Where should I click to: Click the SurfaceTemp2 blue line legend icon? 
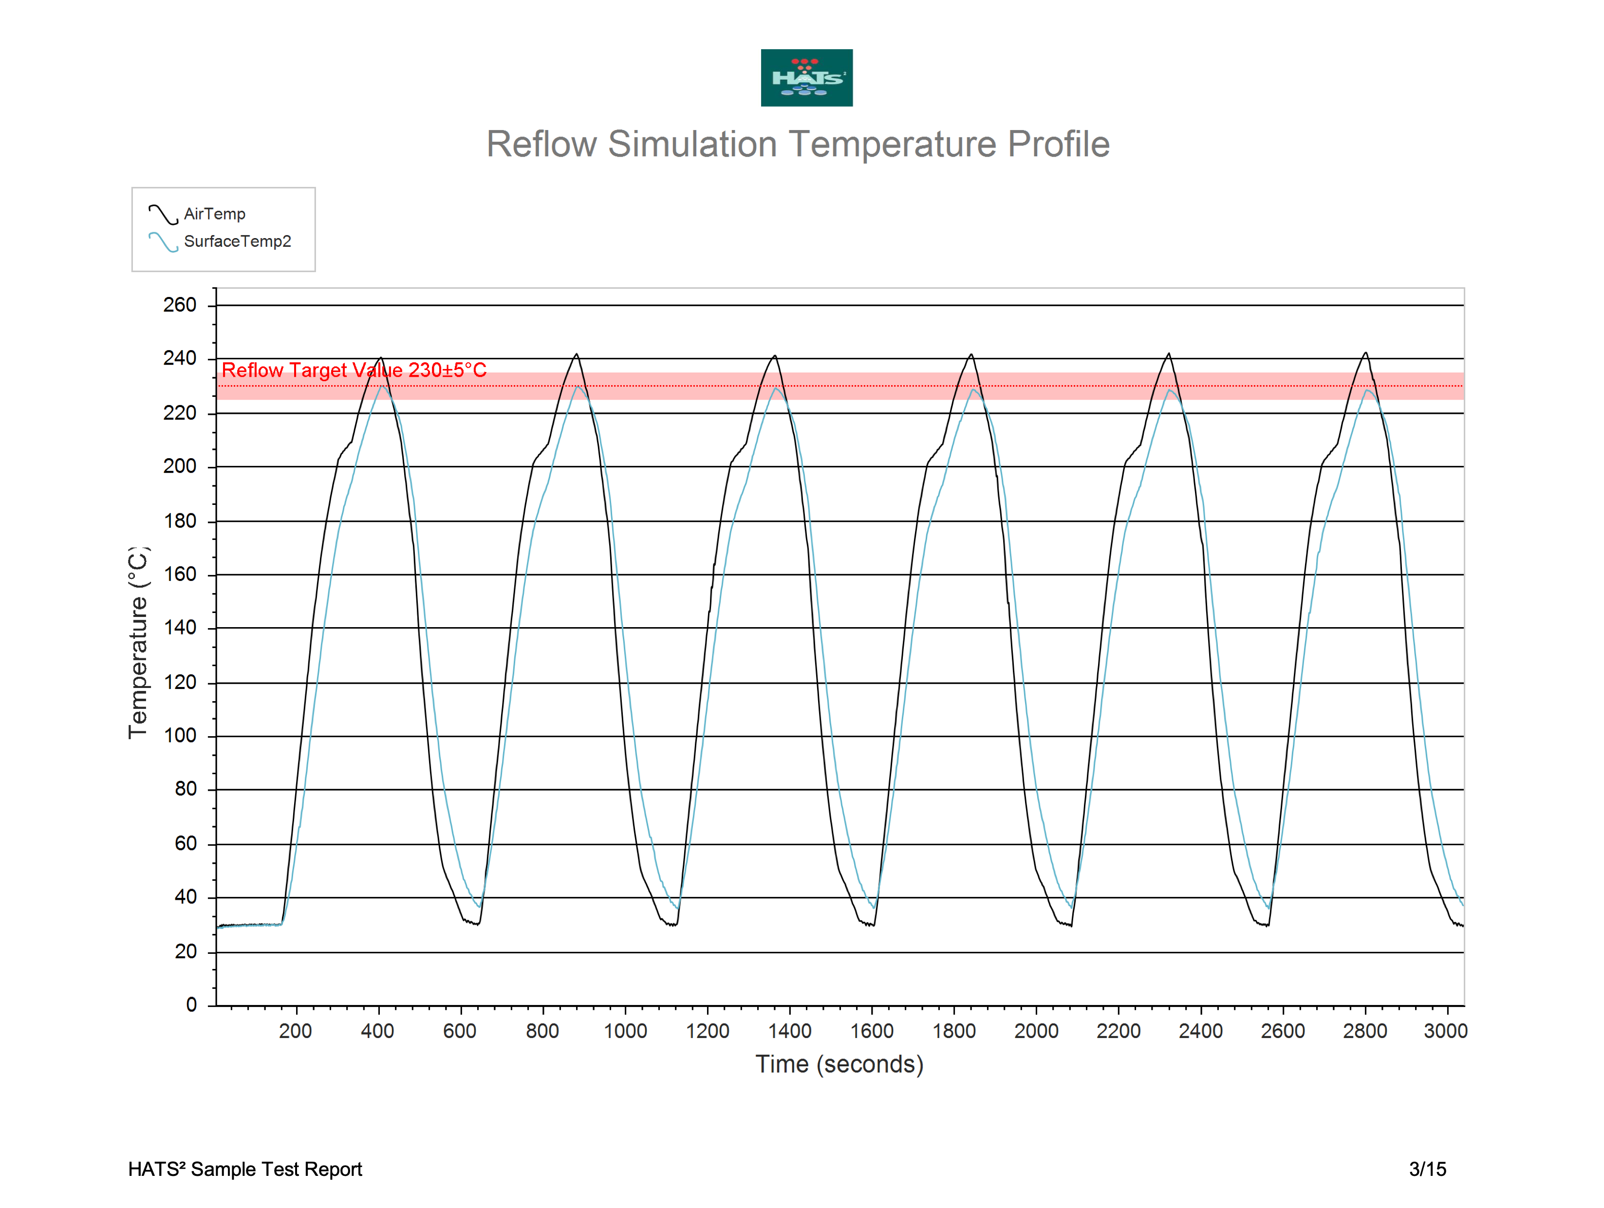pyautogui.click(x=163, y=242)
